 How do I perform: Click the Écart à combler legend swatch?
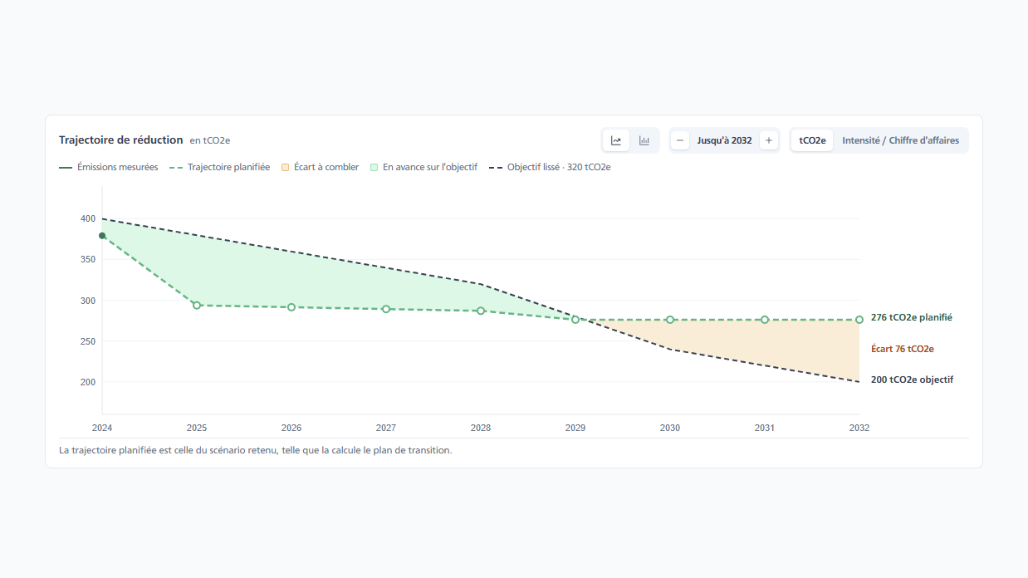(285, 167)
